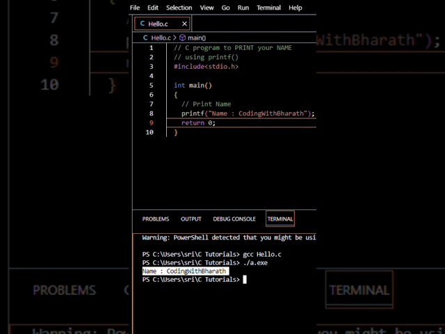Image resolution: width=445 pixels, height=334 pixels.
Task: Open the Run menu
Action: point(243,8)
